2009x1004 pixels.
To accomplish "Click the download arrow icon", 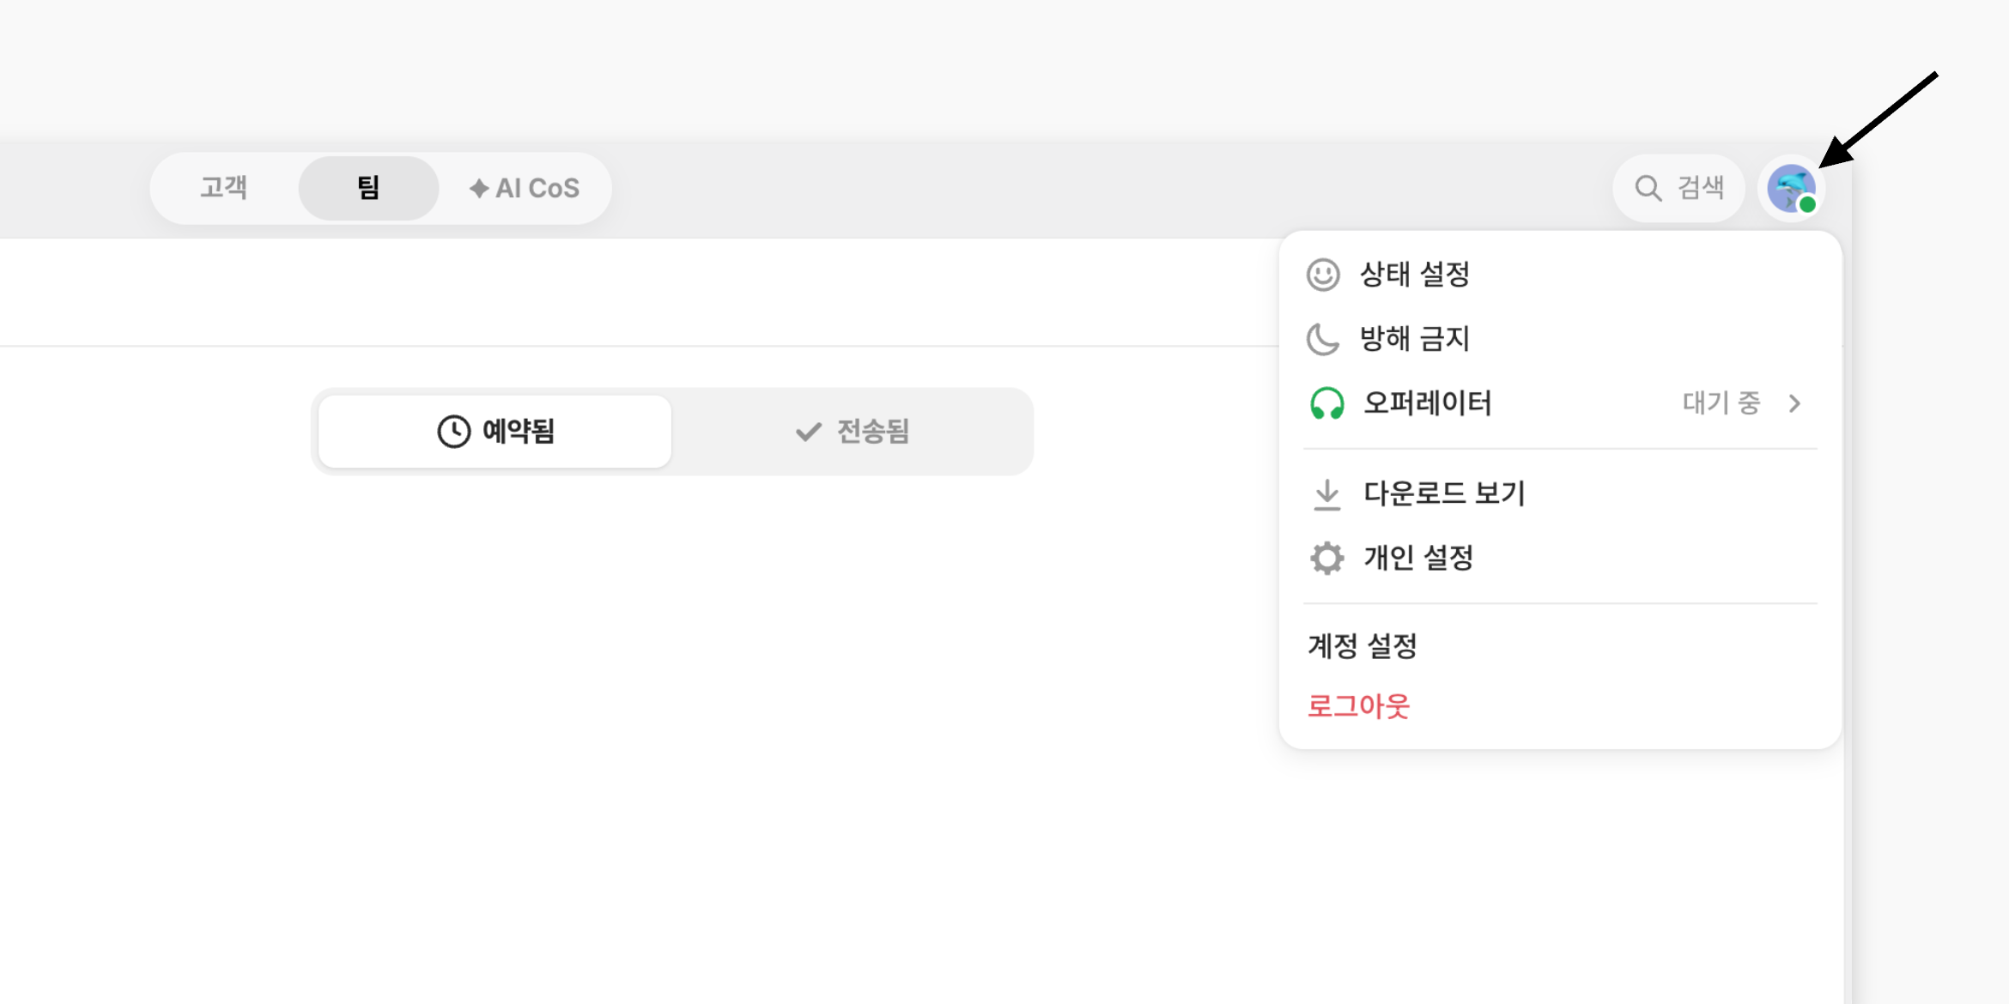I will click(x=1326, y=494).
